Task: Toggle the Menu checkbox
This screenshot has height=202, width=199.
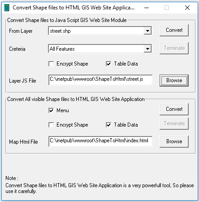Action: pos(51,110)
